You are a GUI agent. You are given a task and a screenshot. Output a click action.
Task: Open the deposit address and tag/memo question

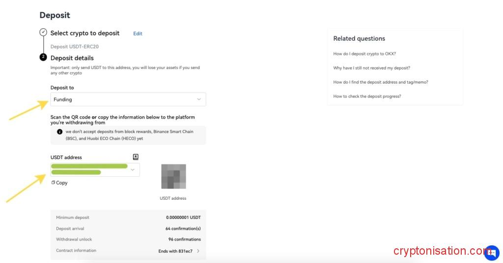381,82
